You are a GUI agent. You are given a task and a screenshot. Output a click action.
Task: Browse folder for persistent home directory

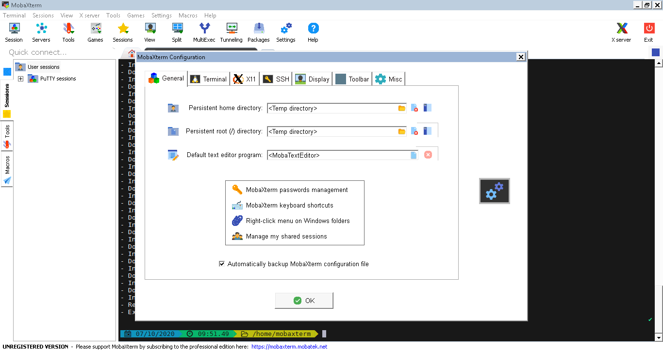tap(402, 108)
